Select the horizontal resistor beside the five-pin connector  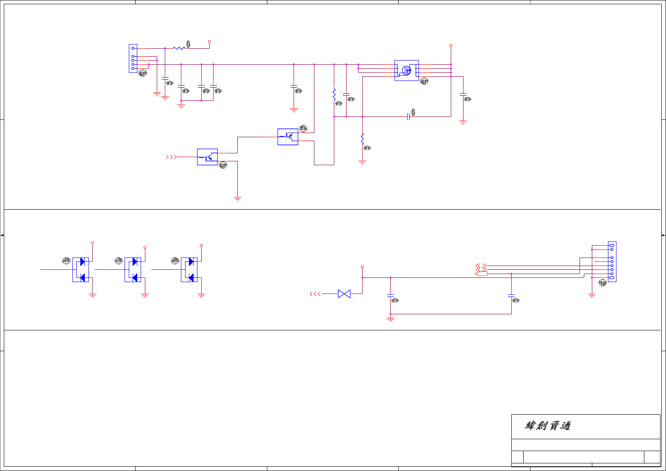(179, 48)
